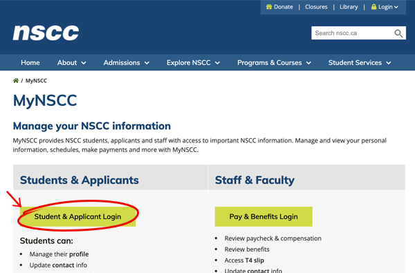Click the Pay & Benefits Login button

click(x=264, y=216)
